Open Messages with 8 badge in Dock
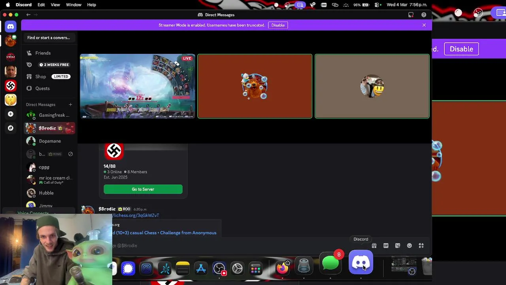The height and width of the screenshot is (285, 506). (331, 263)
